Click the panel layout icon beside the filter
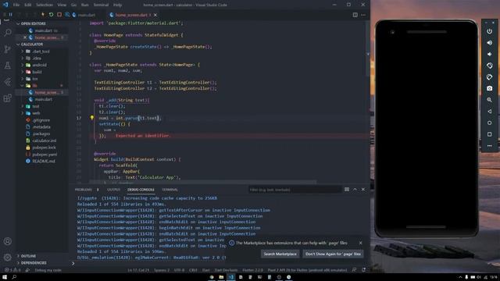This screenshot has height=281, width=500. click(347, 189)
